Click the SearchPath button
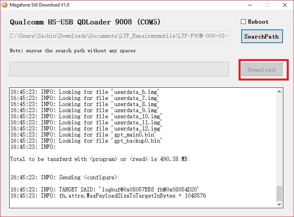 tap(262, 36)
